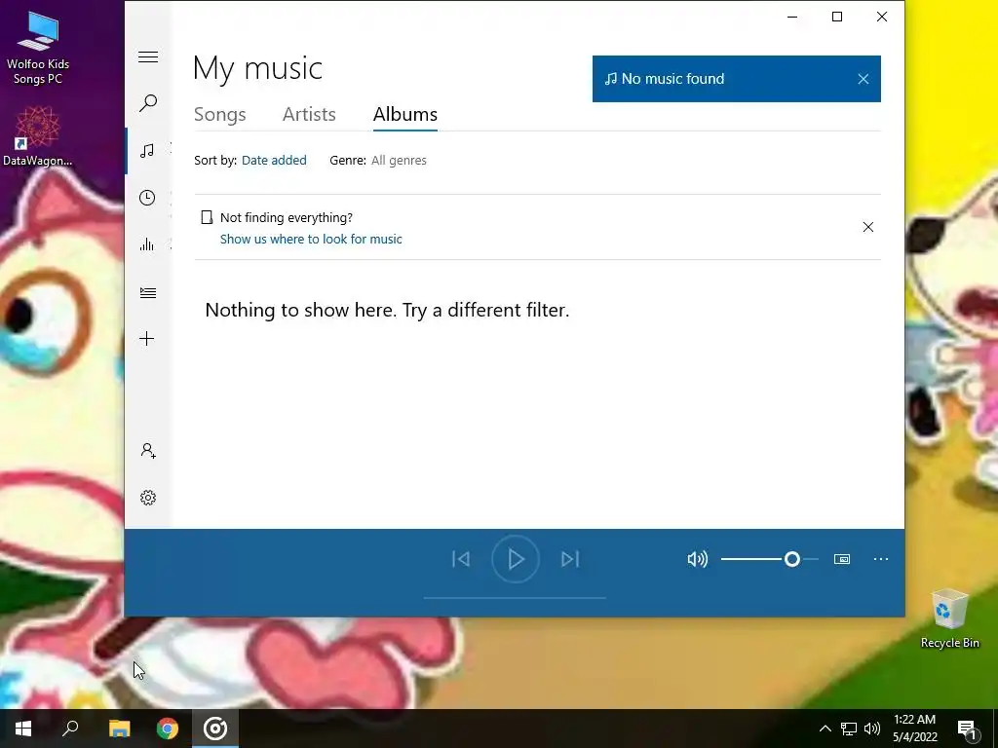998x748 pixels.
Task: Open taskbar search
Action: coord(70,729)
